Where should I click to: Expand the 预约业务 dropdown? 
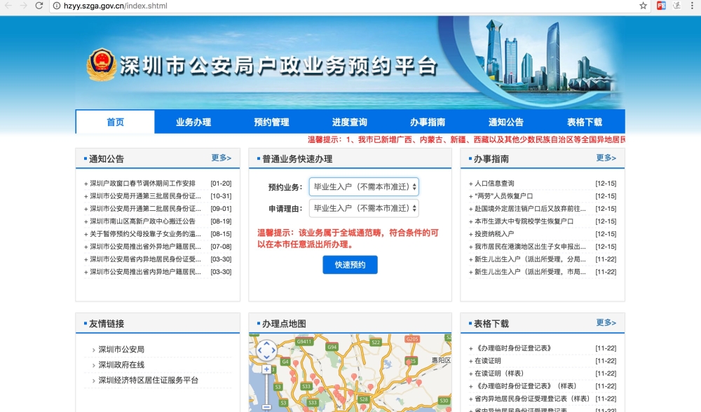[x=364, y=187]
